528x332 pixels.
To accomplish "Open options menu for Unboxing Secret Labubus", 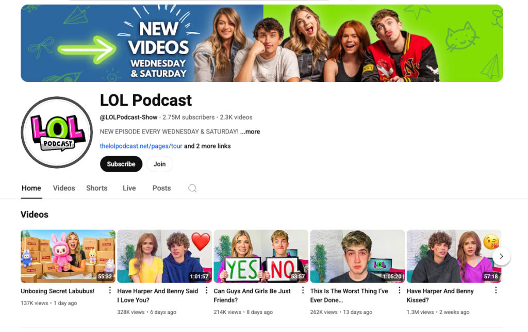I will click(110, 291).
